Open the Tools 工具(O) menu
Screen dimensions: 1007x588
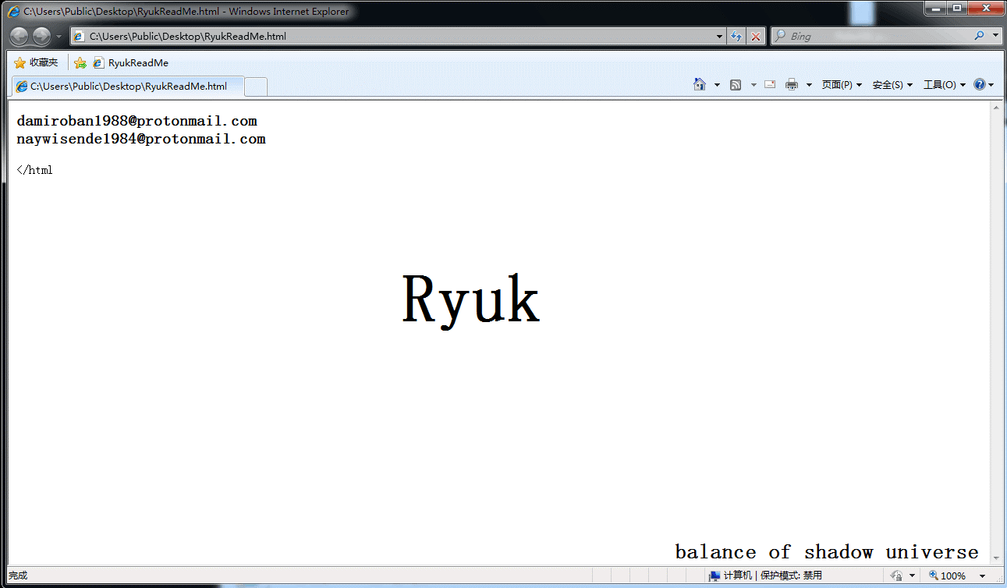click(x=945, y=84)
